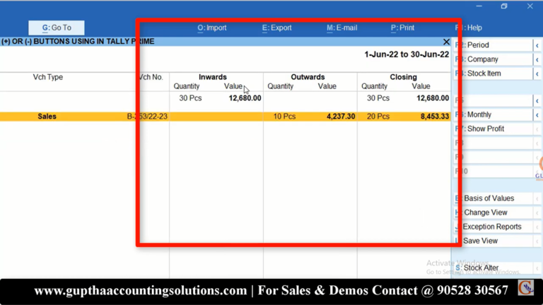The image size is (543, 305).
Task: Click the F3 Company button
Action: click(x=493, y=59)
